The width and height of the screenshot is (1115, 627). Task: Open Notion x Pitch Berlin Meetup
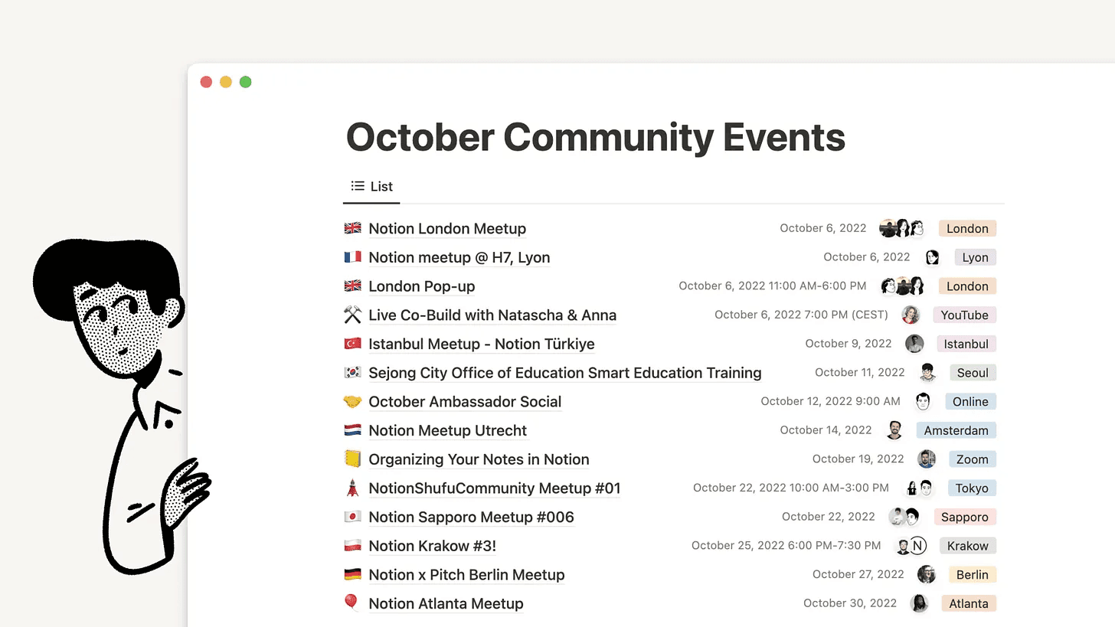point(466,574)
